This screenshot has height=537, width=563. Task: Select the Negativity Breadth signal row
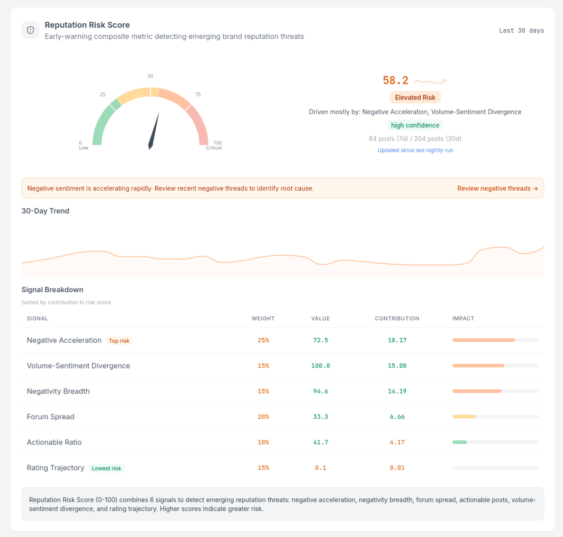point(283,391)
